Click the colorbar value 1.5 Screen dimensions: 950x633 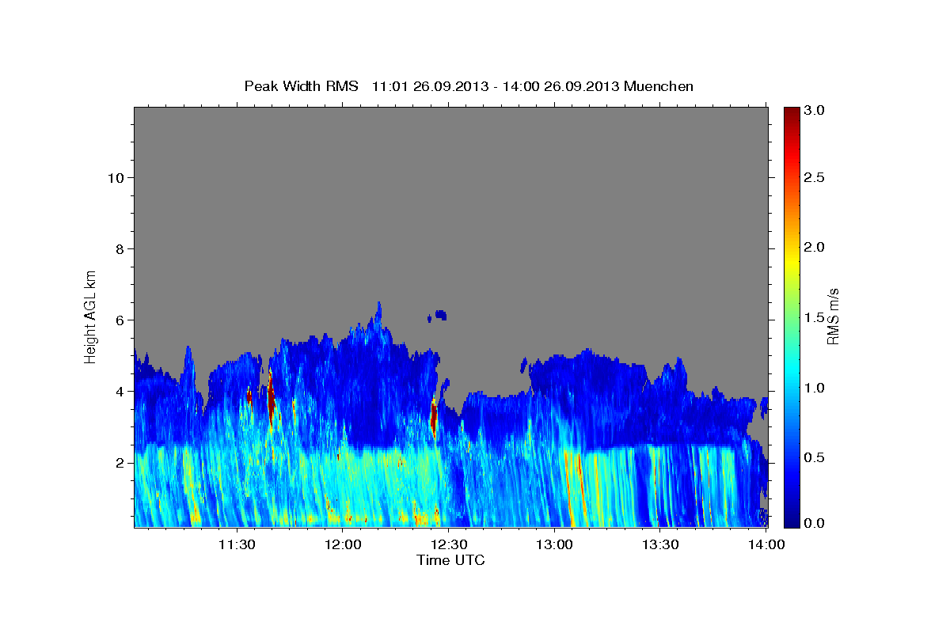[x=816, y=317]
